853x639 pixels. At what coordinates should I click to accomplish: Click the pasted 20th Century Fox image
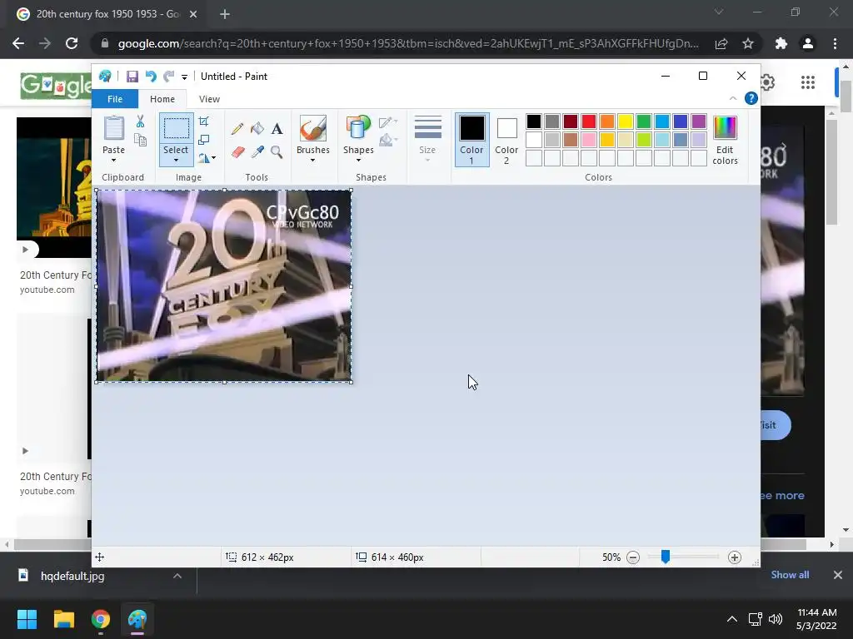coord(224,286)
